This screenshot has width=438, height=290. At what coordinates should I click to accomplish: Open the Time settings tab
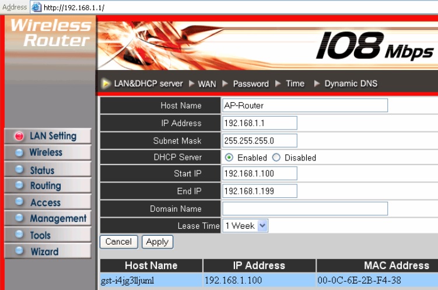tap(295, 83)
